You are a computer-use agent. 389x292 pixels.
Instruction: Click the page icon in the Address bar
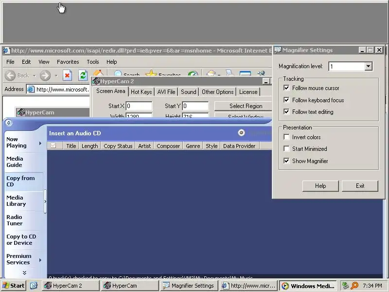tap(31, 89)
